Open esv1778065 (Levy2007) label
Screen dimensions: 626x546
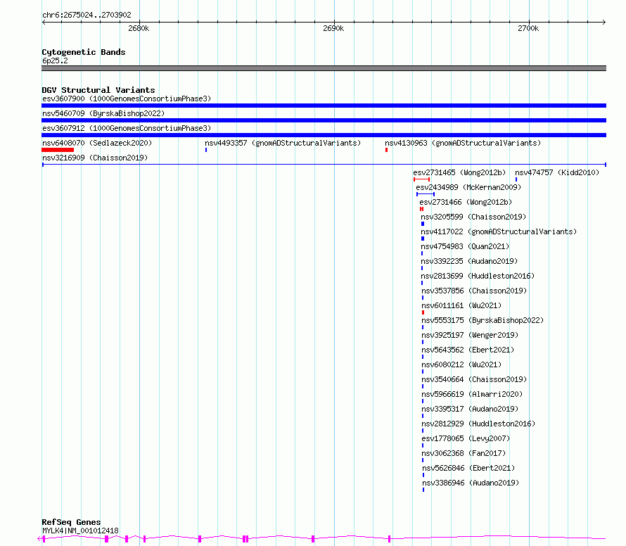point(466,438)
